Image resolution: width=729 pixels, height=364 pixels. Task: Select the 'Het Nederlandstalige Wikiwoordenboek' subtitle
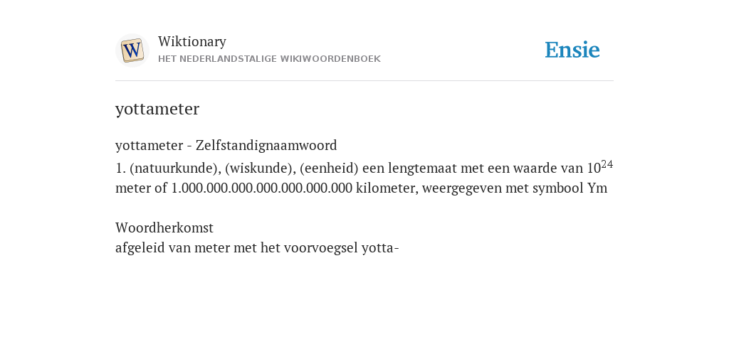(269, 59)
